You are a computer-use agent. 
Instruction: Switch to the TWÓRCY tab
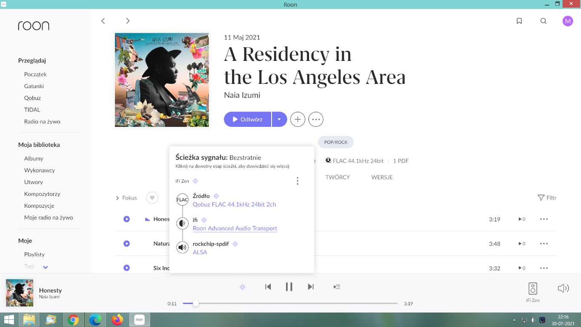coord(338,177)
